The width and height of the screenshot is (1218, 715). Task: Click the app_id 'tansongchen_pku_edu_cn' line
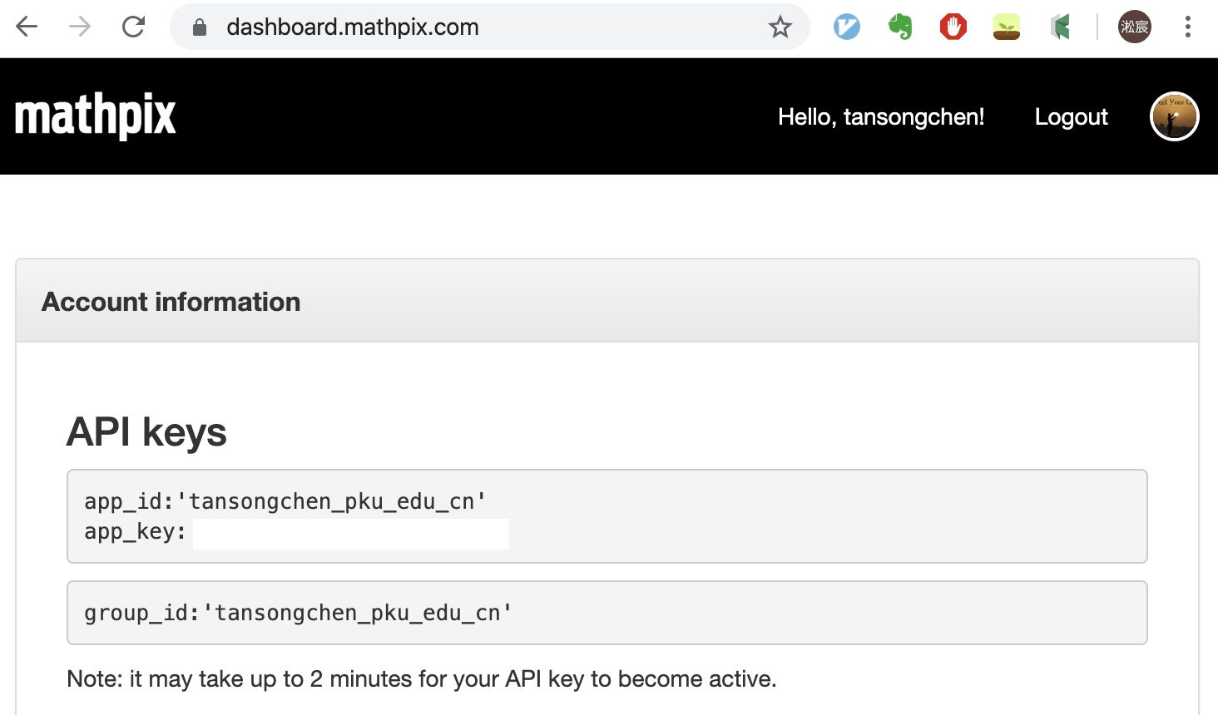[x=285, y=501]
